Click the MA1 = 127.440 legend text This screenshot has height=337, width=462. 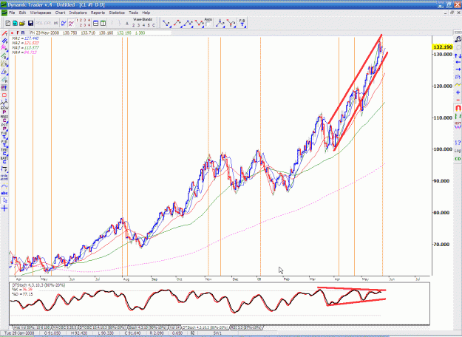(x=25, y=38)
